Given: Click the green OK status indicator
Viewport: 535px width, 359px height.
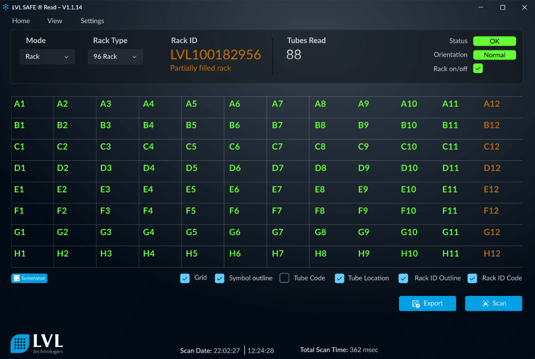Looking at the screenshot, I should coord(494,41).
